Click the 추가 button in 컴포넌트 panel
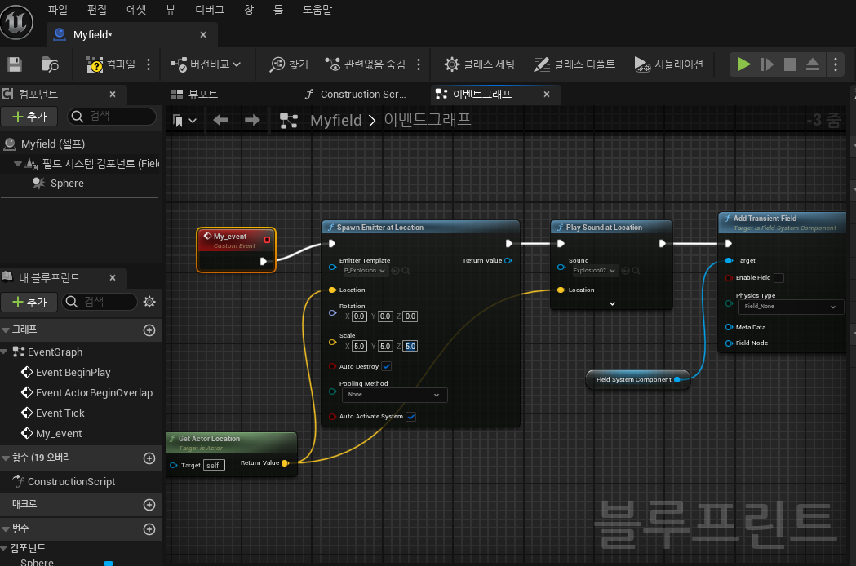Screen dimensions: 856x566 (x=29, y=117)
